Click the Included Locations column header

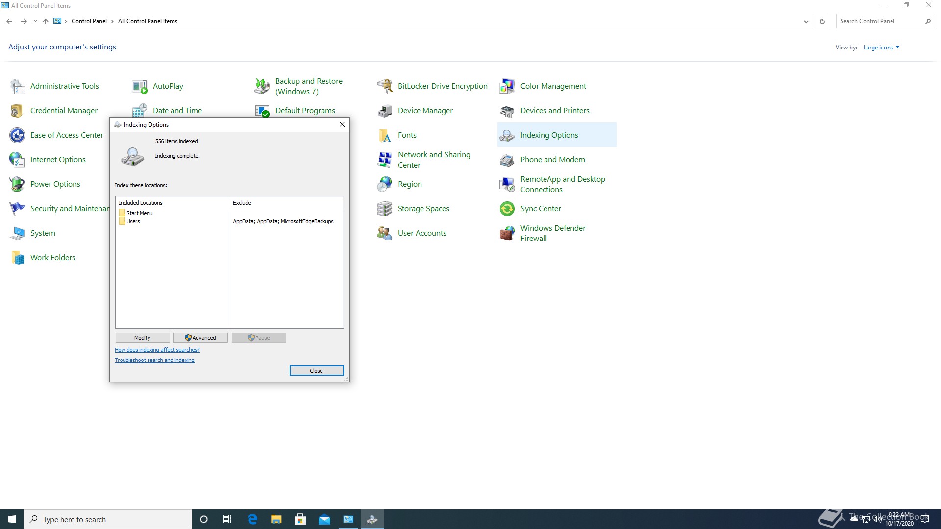pyautogui.click(x=173, y=203)
